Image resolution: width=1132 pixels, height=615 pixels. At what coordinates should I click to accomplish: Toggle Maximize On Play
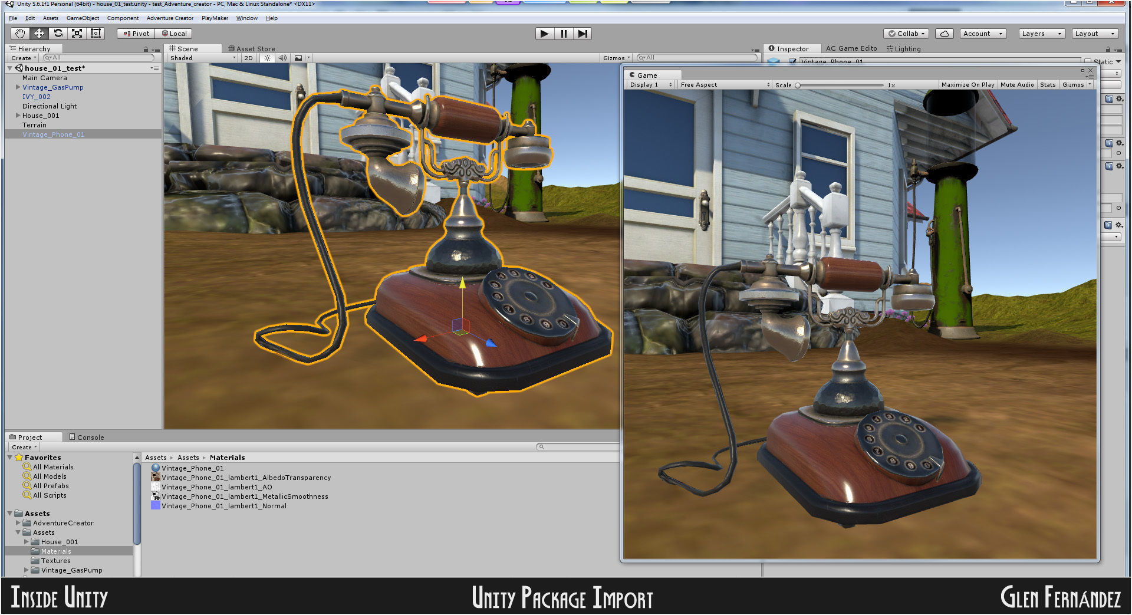coord(968,85)
